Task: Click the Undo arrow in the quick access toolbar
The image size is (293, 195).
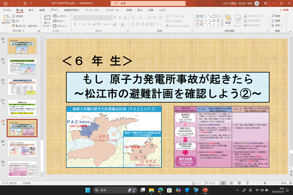Action: 12,4
